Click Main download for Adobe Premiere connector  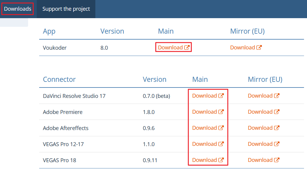(208, 112)
